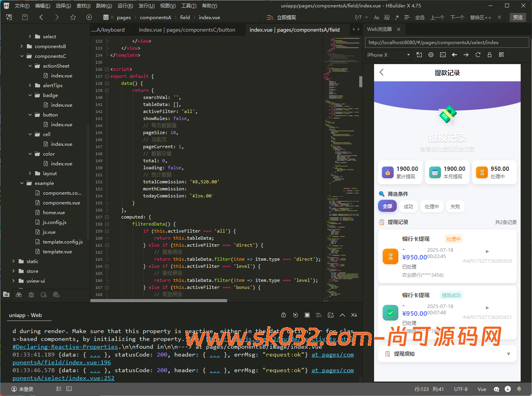Toggle the lock icon in preview toolbar
The height and width of the screenshot is (396, 532).
[x=489, y=55]
